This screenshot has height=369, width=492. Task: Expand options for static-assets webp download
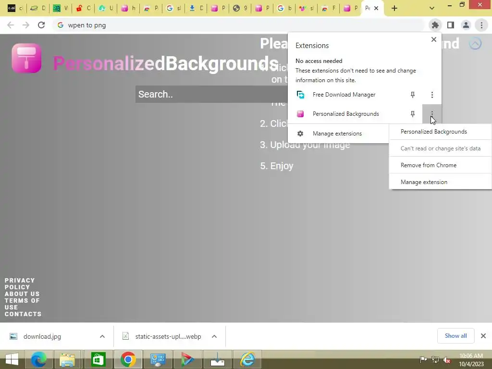214,336
